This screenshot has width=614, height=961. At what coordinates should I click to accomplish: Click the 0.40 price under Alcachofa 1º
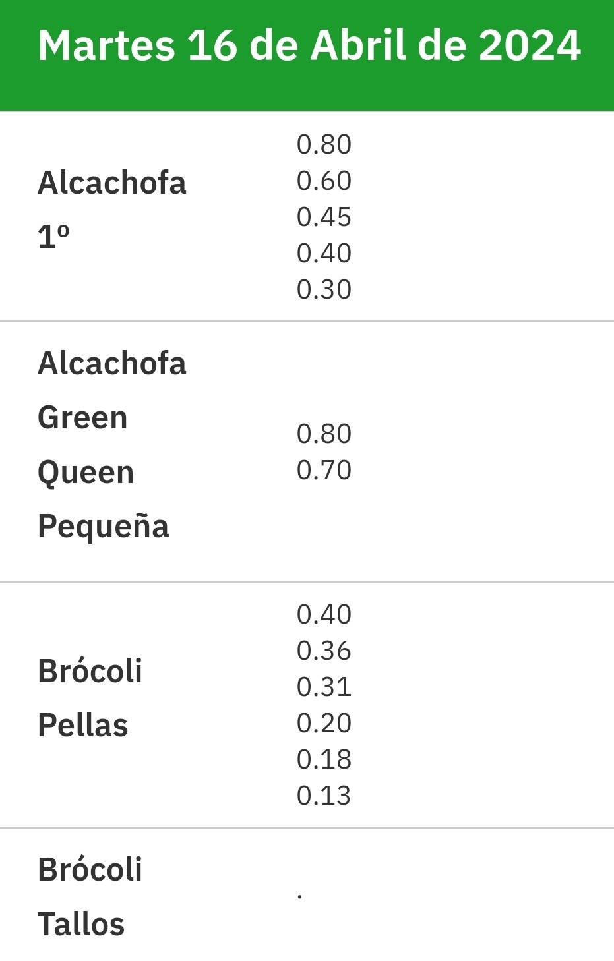324,253
